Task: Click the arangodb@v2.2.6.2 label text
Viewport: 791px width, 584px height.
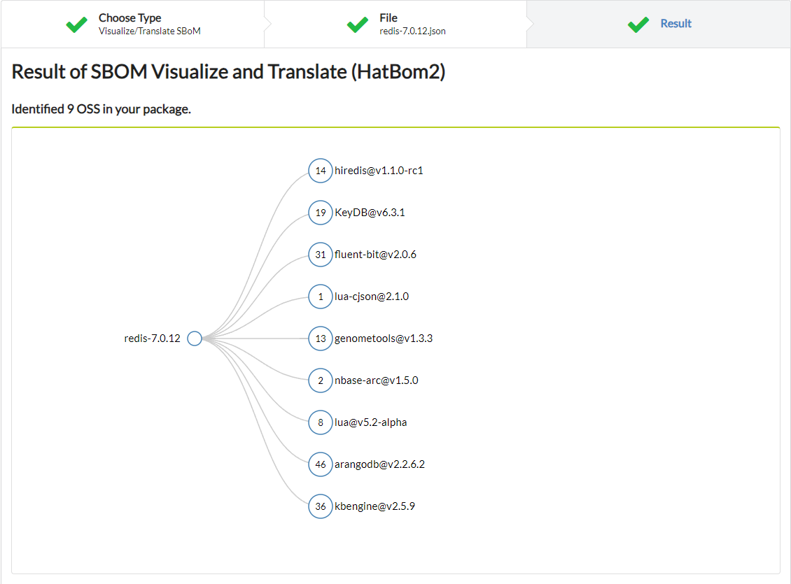Action: 379,464
